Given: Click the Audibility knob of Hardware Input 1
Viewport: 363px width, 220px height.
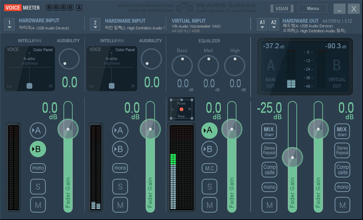Looking at the screenshot, I should point(69,59).
